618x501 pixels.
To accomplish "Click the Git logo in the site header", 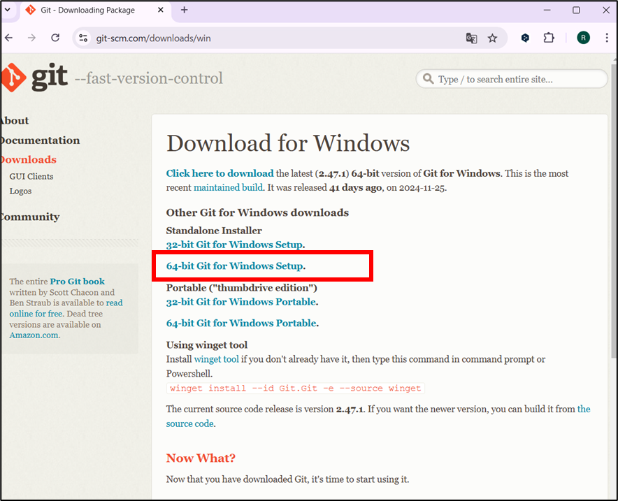I will pos(35,77).
